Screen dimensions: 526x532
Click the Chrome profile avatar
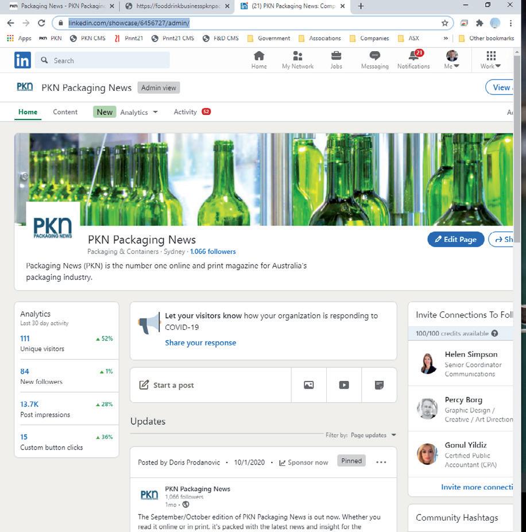[x=495, y=23]
